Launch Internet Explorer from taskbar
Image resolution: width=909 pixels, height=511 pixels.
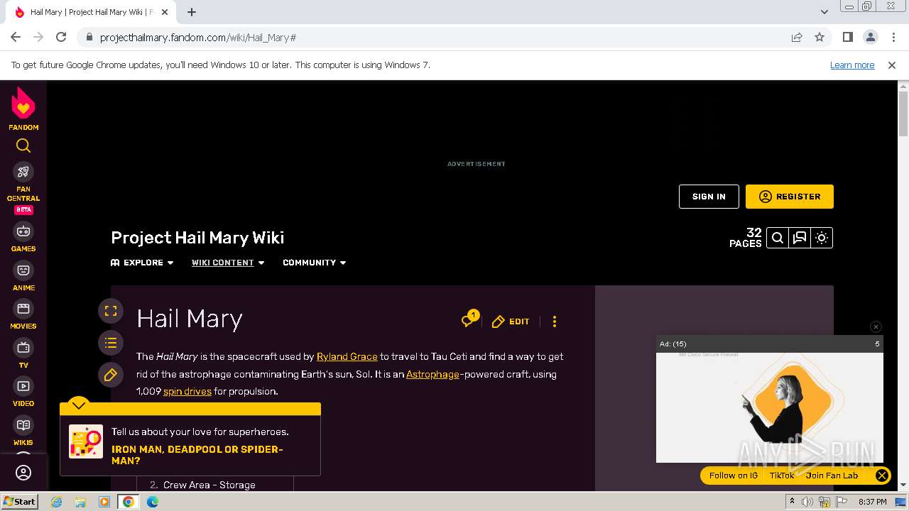click(x=57, y=502)
